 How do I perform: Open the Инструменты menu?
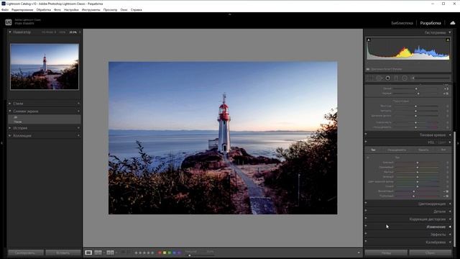point(91,9)
